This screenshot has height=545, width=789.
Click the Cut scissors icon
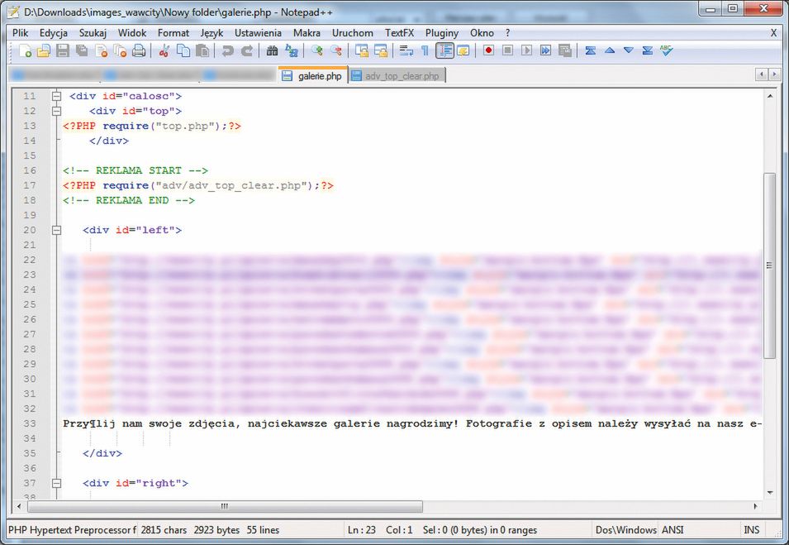(164, 51)
